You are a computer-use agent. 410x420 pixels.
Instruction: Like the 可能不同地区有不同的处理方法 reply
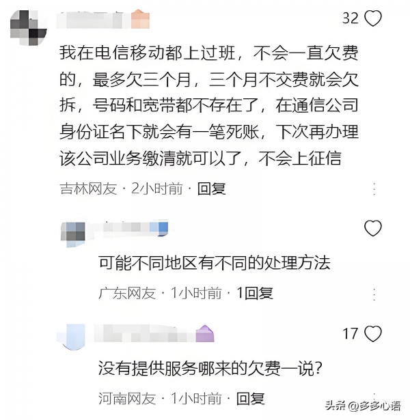373,228
